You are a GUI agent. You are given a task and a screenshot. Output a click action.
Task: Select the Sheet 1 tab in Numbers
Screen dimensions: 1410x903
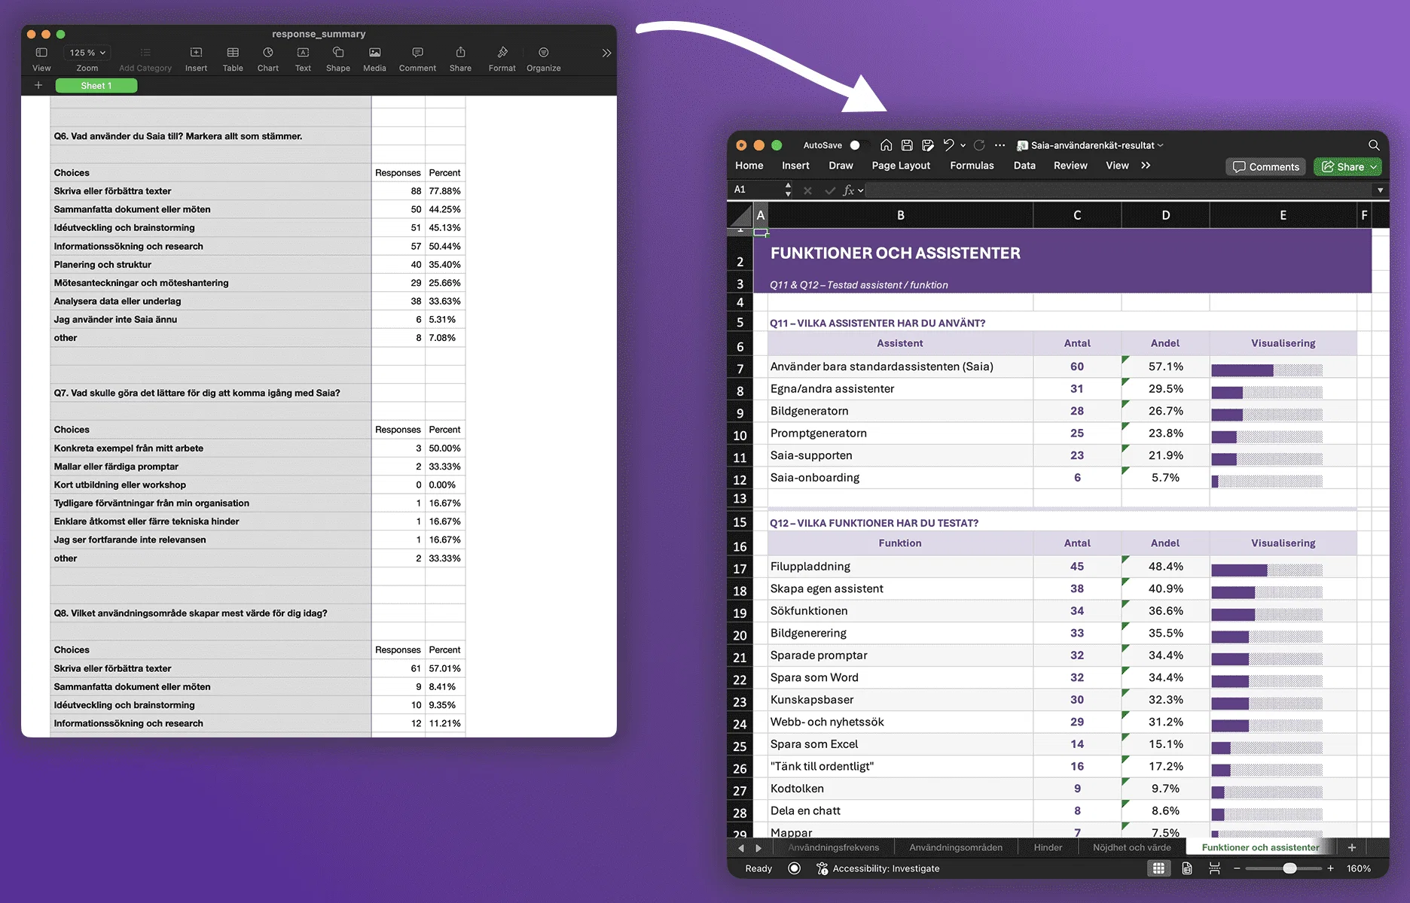click(x=96, y=86)
